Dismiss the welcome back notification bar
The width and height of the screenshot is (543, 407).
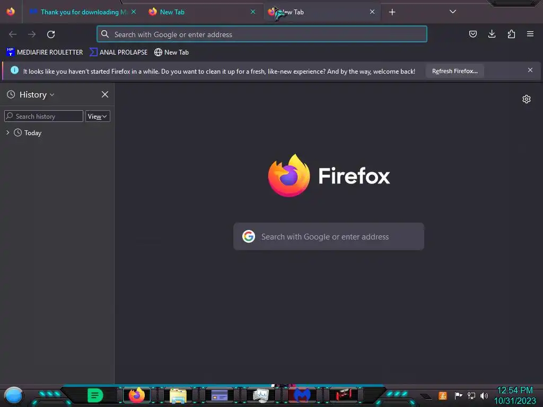[x=530, y=70]
